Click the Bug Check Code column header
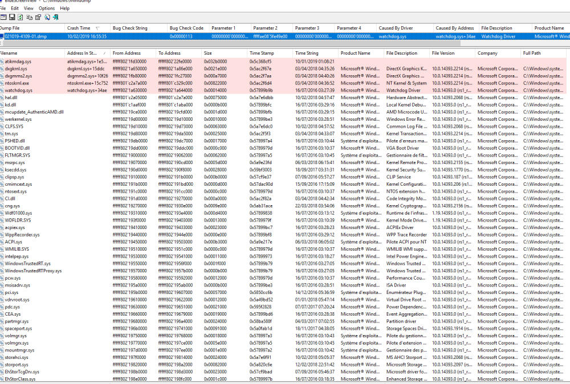The height and width of the screenshot is (384, 570). (186, 28)
